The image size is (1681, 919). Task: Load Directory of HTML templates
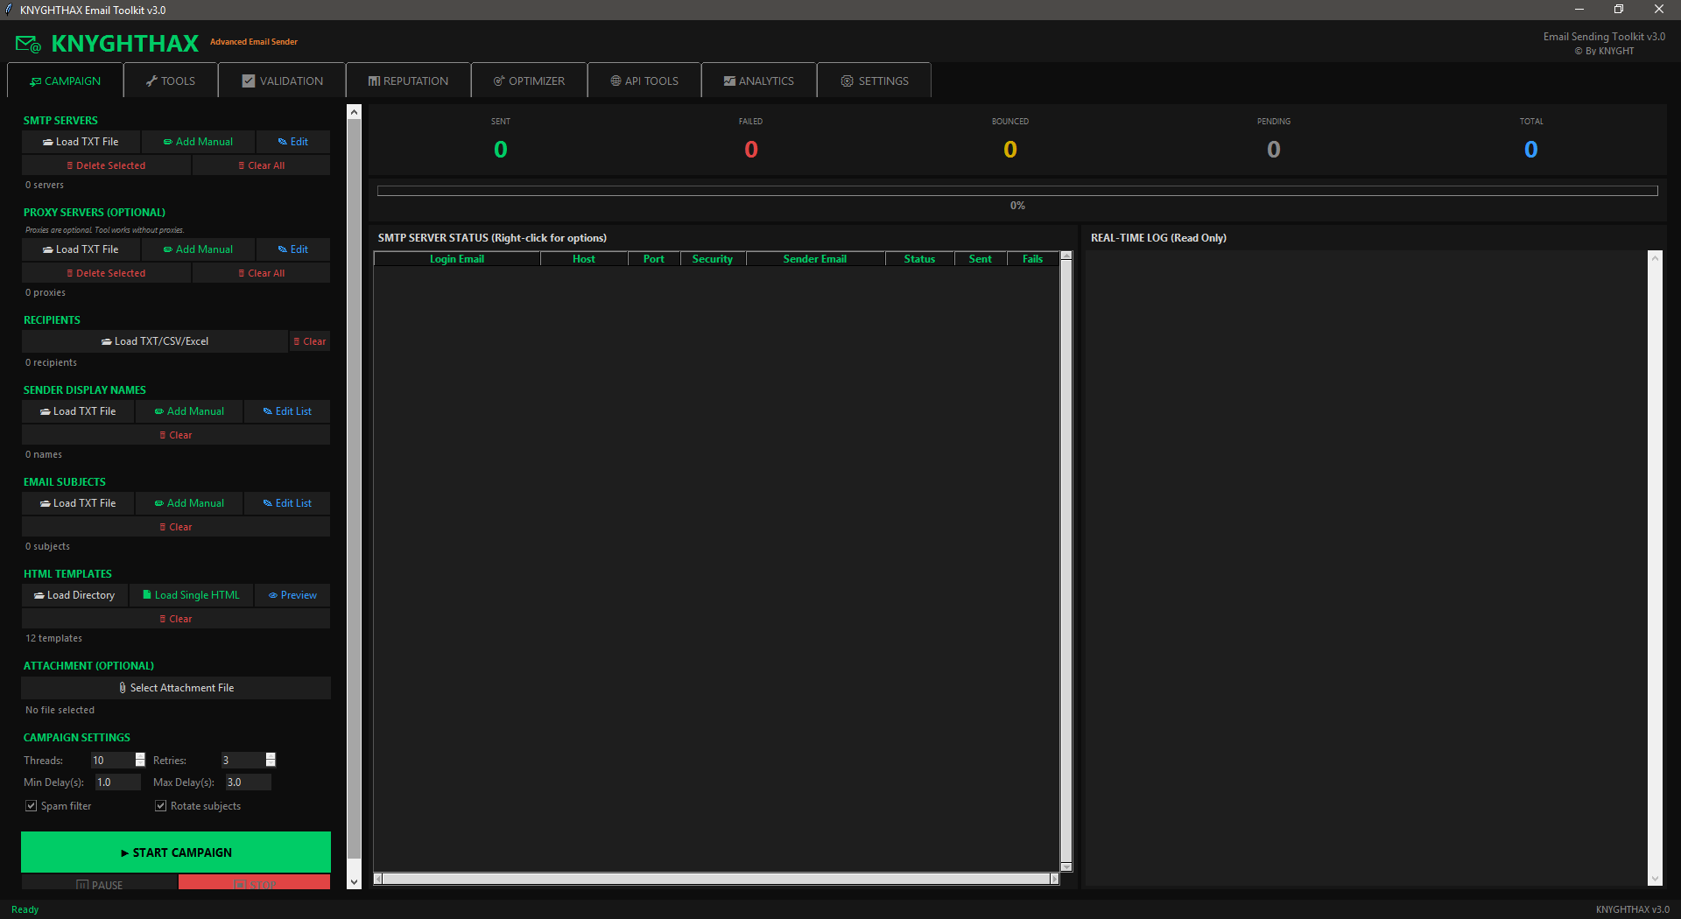(x=74, y=595)
